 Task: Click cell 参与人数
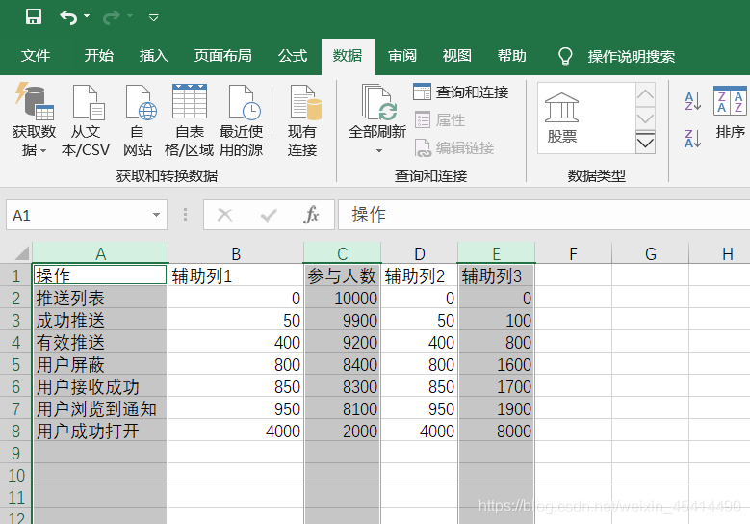pos(343,275)
